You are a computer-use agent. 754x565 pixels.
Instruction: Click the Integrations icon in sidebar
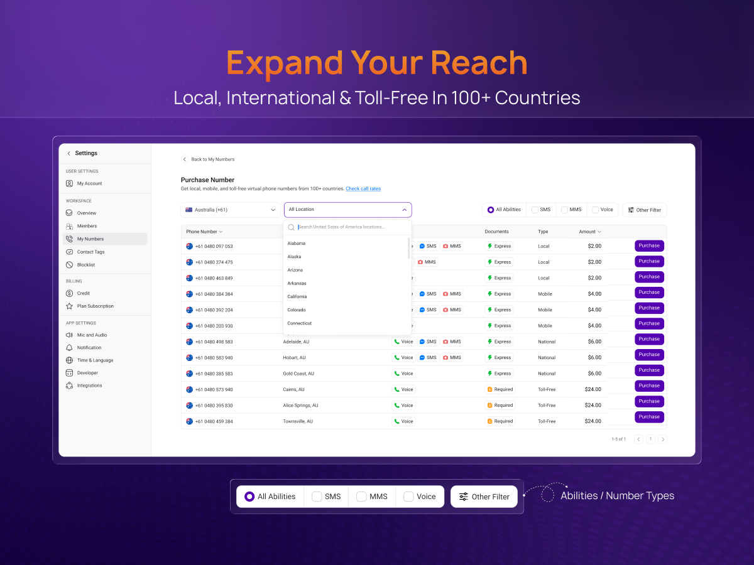[x=69, y=385]
